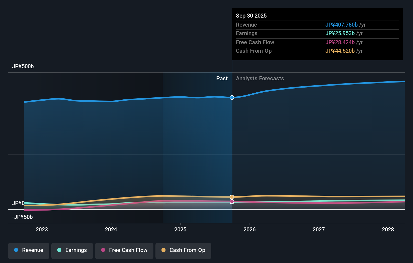
Task: Select the Cash From Op marker on the divider line
Action: click(232, 197)
